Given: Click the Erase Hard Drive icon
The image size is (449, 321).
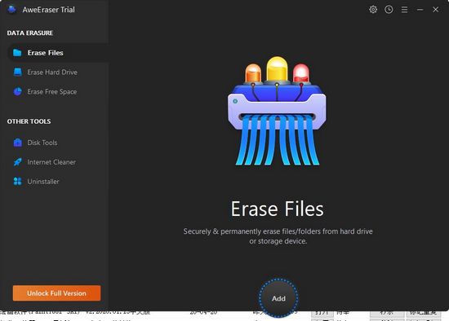Looking at the screenshot, I should 18,72.
